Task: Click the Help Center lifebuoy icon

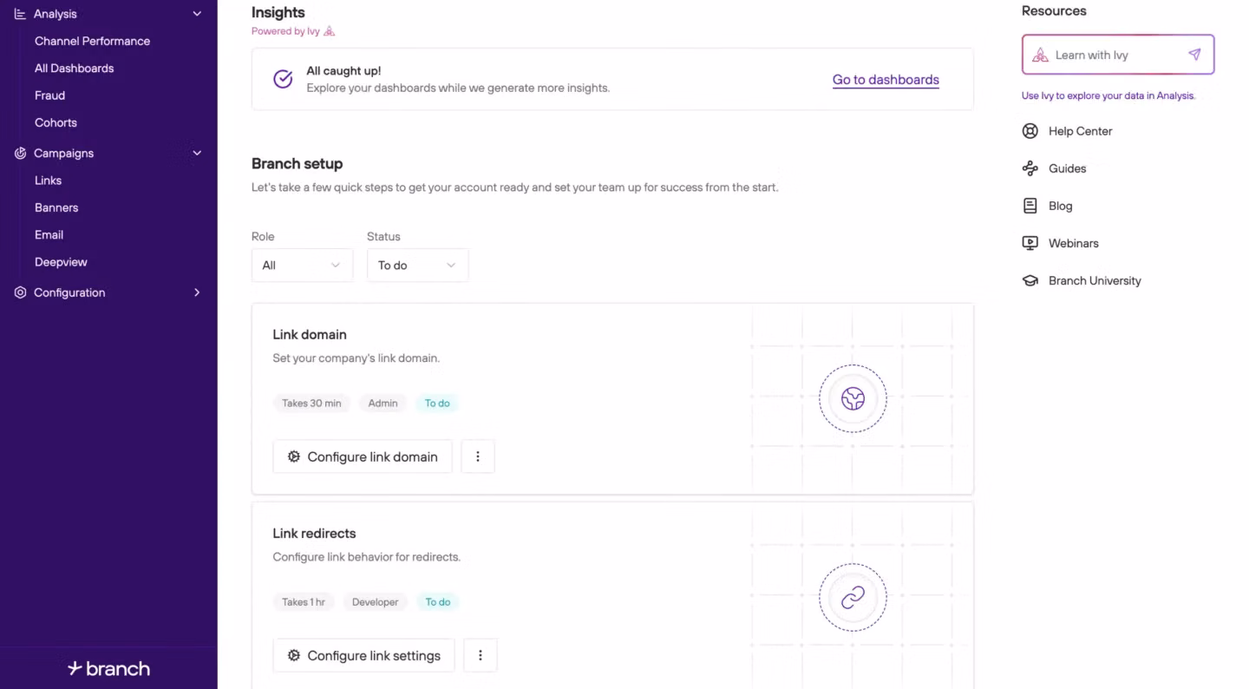Action: (x=1030, y=131)
